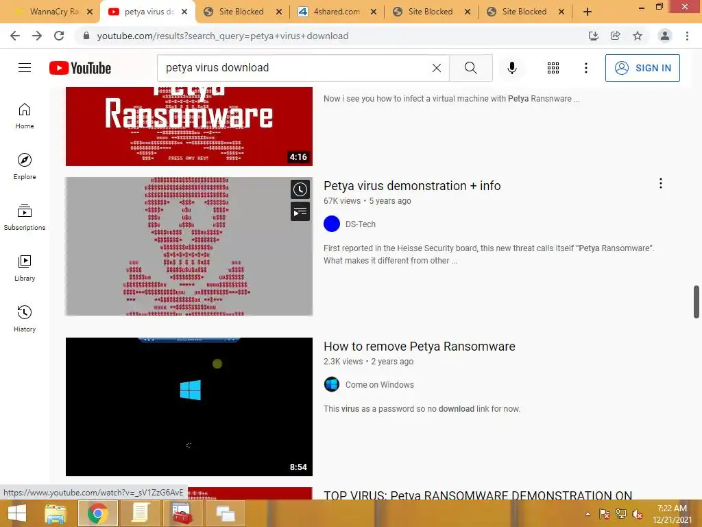Go forward in the browser
This screenshot has width=702, height=527.
coord(37,36)
